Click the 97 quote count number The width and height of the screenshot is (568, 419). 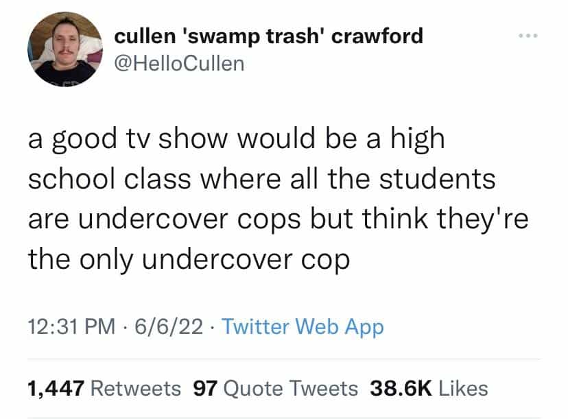(205, 389)
